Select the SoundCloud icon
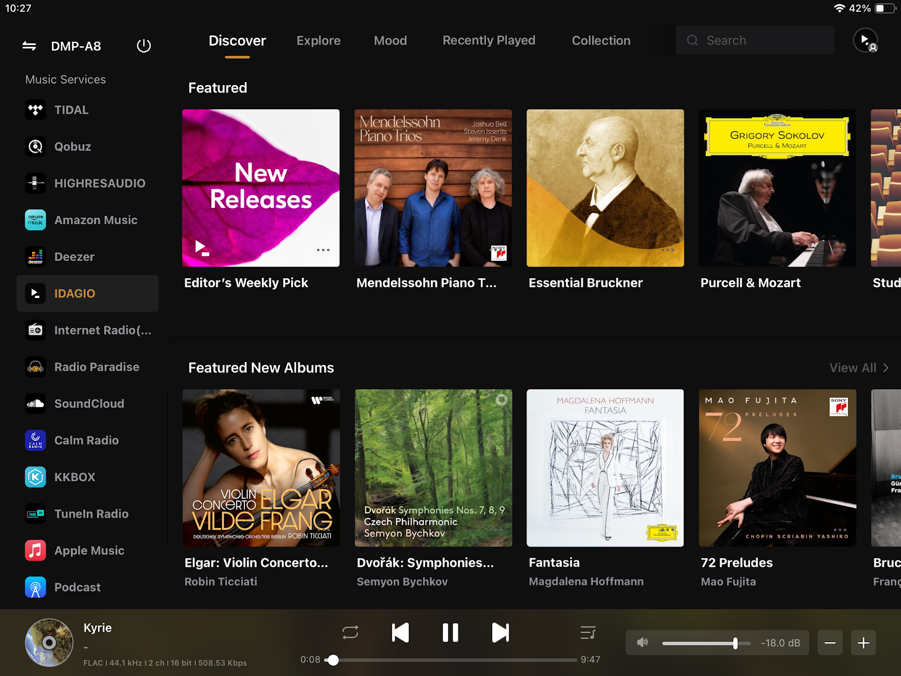Viewport: 901px width, 676px height. click(35, 403)
